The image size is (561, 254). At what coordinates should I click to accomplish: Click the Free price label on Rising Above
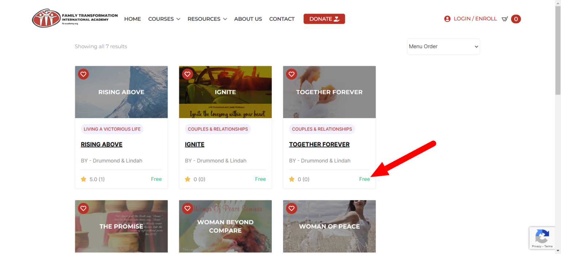pos(156,179)
